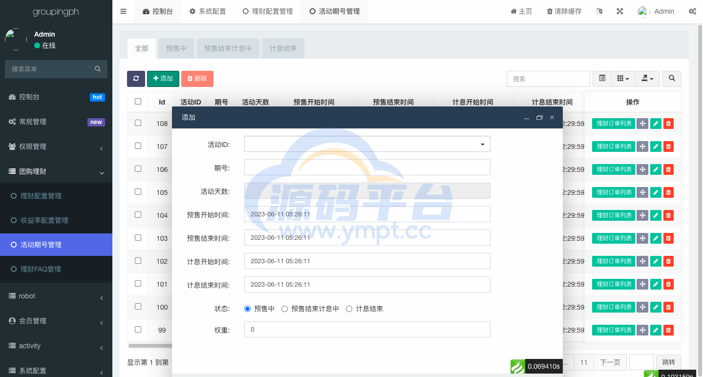Click the edit pencil icon in row 102

pyautogui.click(x=656, y=261)
